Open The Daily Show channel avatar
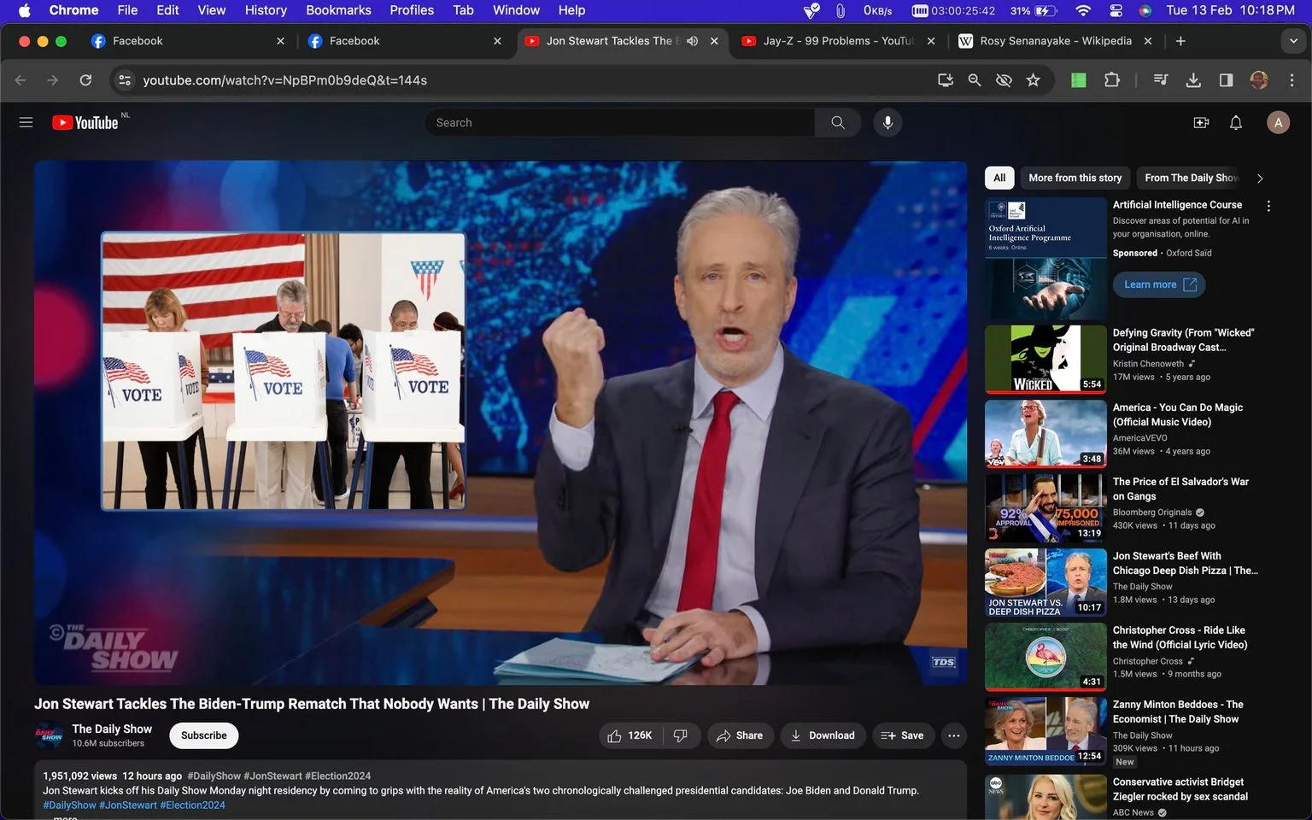The height and width of the screenshot is (820, 1312). point(49,735)
